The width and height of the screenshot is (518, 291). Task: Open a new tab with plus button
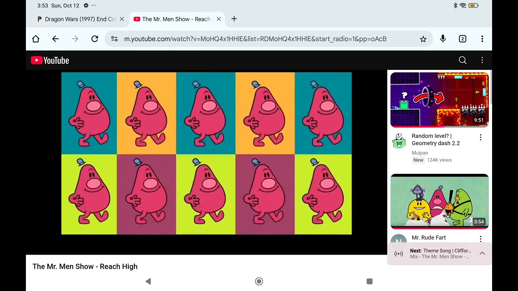[234, 19]
